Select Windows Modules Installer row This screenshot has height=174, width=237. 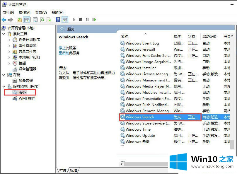click(175, 93)
